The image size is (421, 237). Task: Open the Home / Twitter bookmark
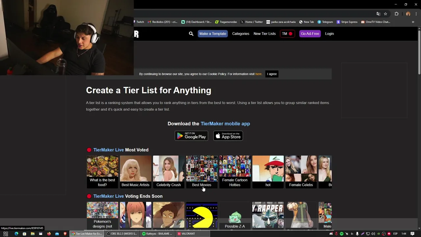tap(252, 22)
